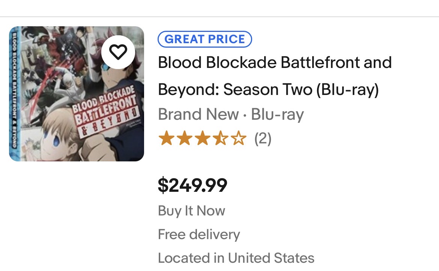Click the GREAT PRICE badge
Image resolution: width=439 pixels, height=271 pixels.
[204, 39]
